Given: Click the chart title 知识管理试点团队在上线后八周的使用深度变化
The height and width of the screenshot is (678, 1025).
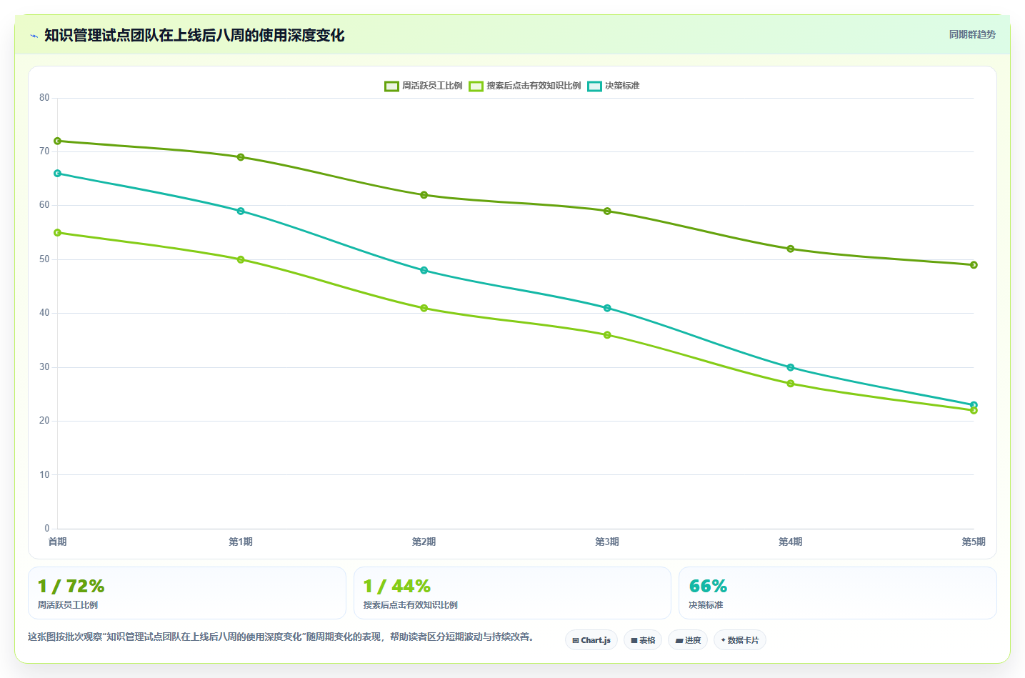Looking at the screenshot, I should 194,35.
